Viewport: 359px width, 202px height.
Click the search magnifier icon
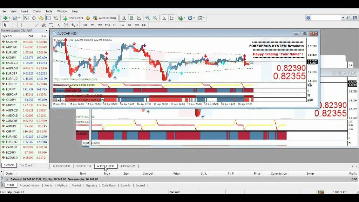348,18
